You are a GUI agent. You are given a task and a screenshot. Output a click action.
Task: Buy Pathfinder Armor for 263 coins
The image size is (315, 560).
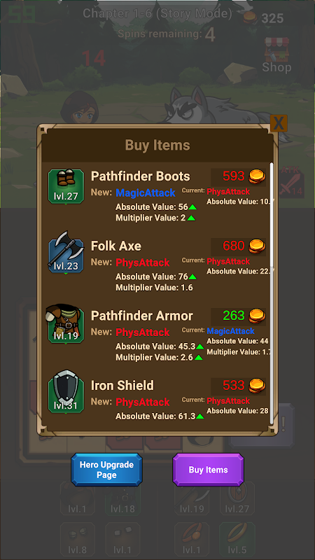[239, 316]
